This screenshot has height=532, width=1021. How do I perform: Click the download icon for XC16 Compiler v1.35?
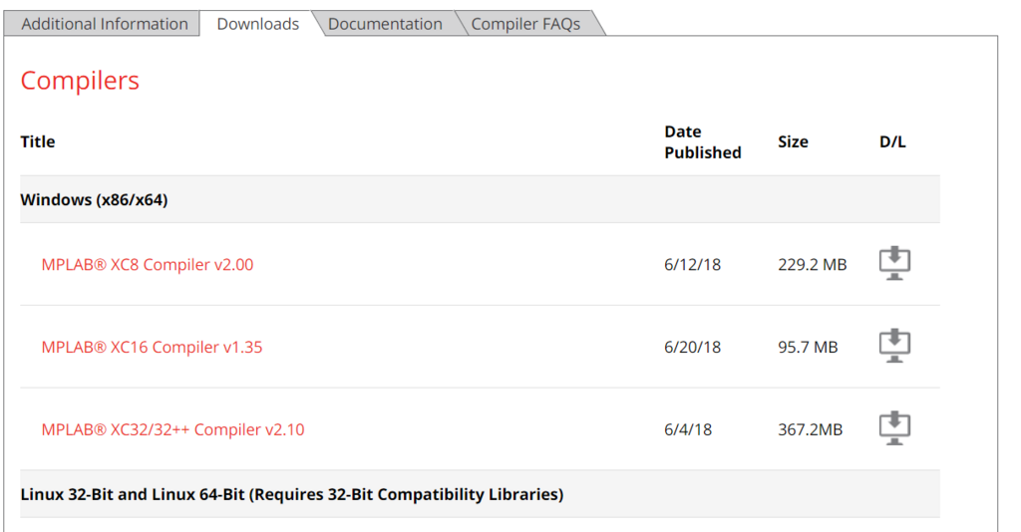pyautogui.click(x=894, y=346)
